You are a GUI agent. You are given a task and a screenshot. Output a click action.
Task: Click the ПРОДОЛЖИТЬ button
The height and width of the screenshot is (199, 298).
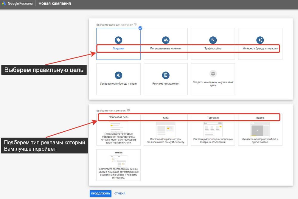point(100,193)
